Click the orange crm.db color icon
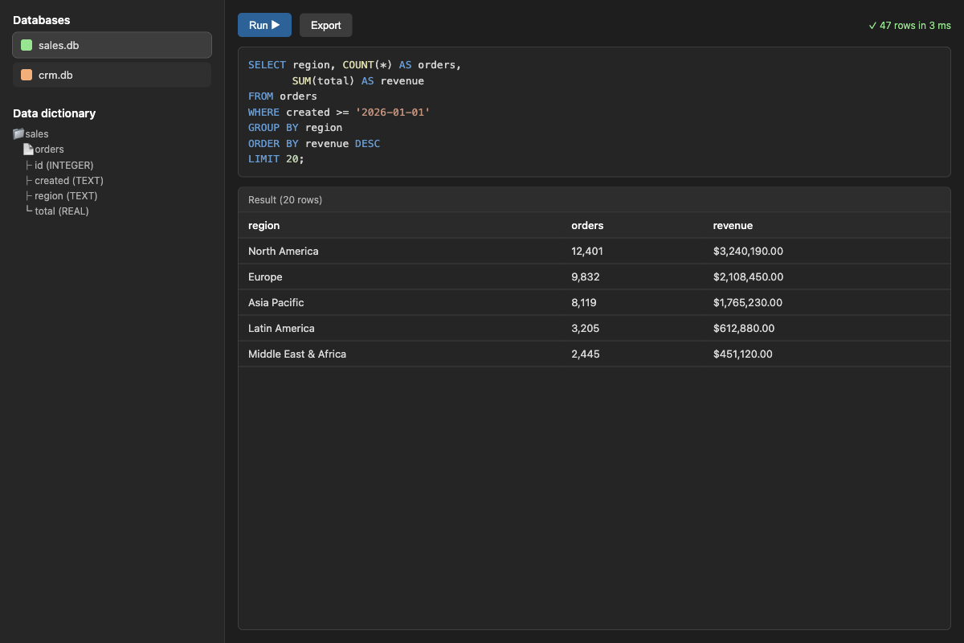Image resolution: width=964 pixels, height=643 pixels. click(27, 75)
